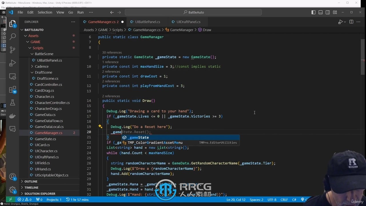Click the '30 references' code lens

(112, 52)
